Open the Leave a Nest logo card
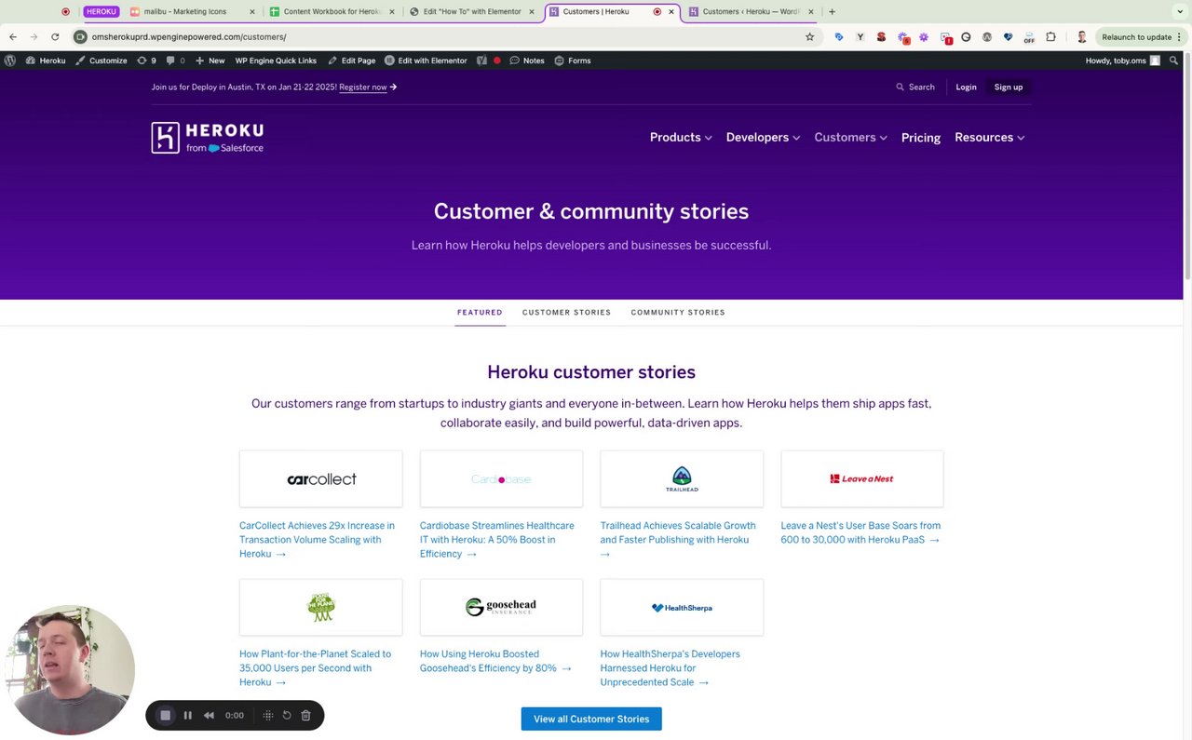The width and height of the screenshot is (1192, 740). tap(862, 479)
